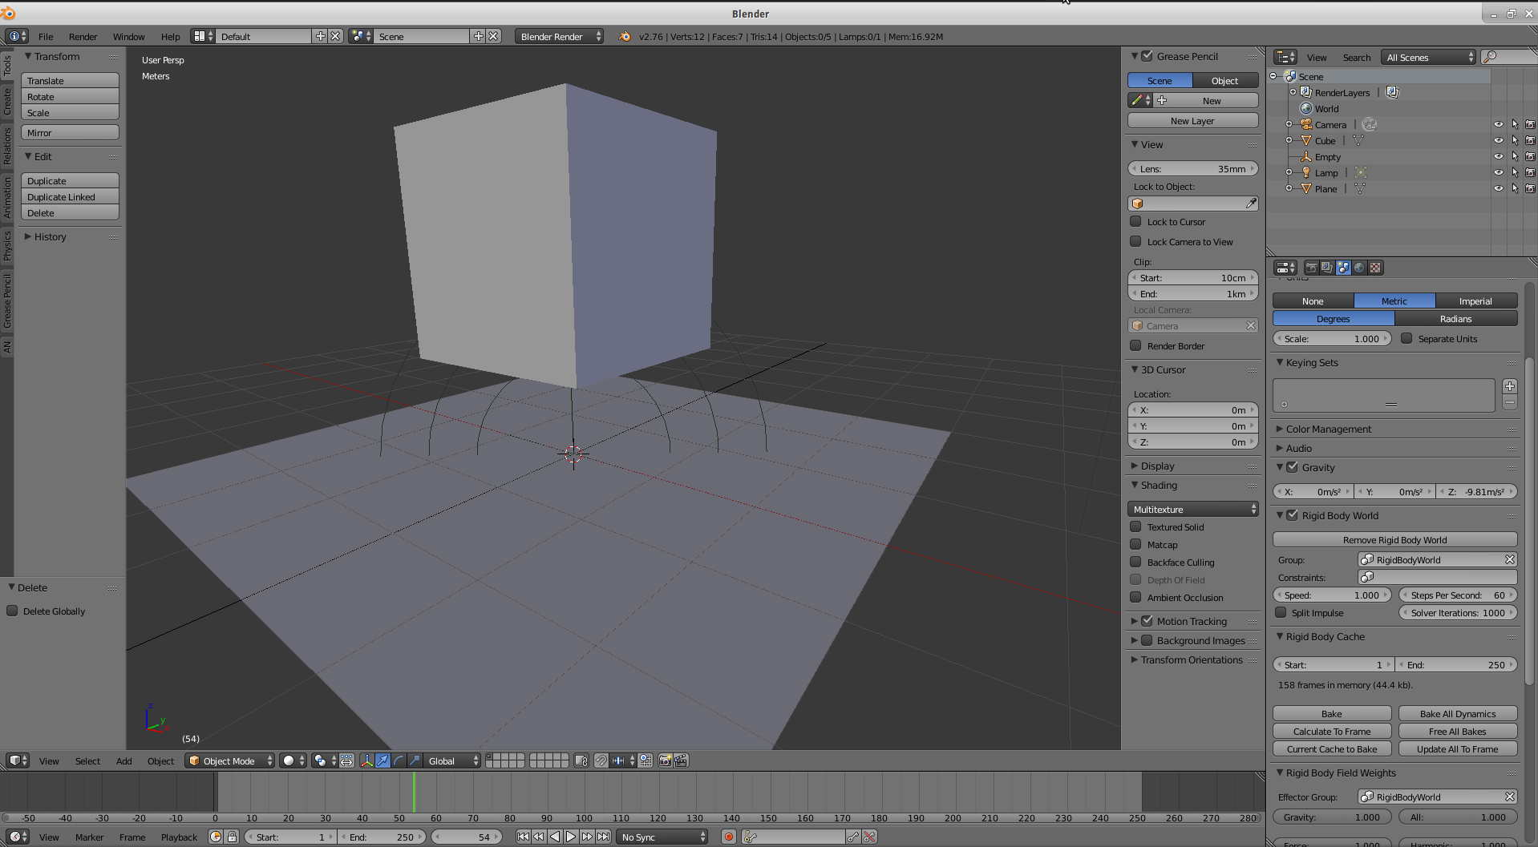The width and height of the screenshot is (1538, 847).
Task: Open the Global orientation dropdown
Action: pos(452,760)
